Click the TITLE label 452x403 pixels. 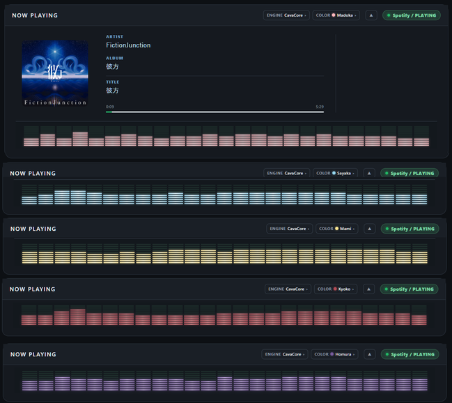pyautogui.click(x=112, y=82)
